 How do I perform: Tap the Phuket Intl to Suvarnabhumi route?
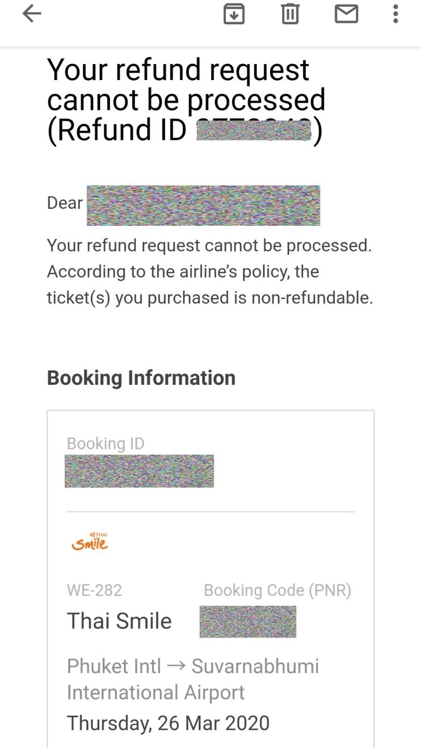(x=193, y=679)
